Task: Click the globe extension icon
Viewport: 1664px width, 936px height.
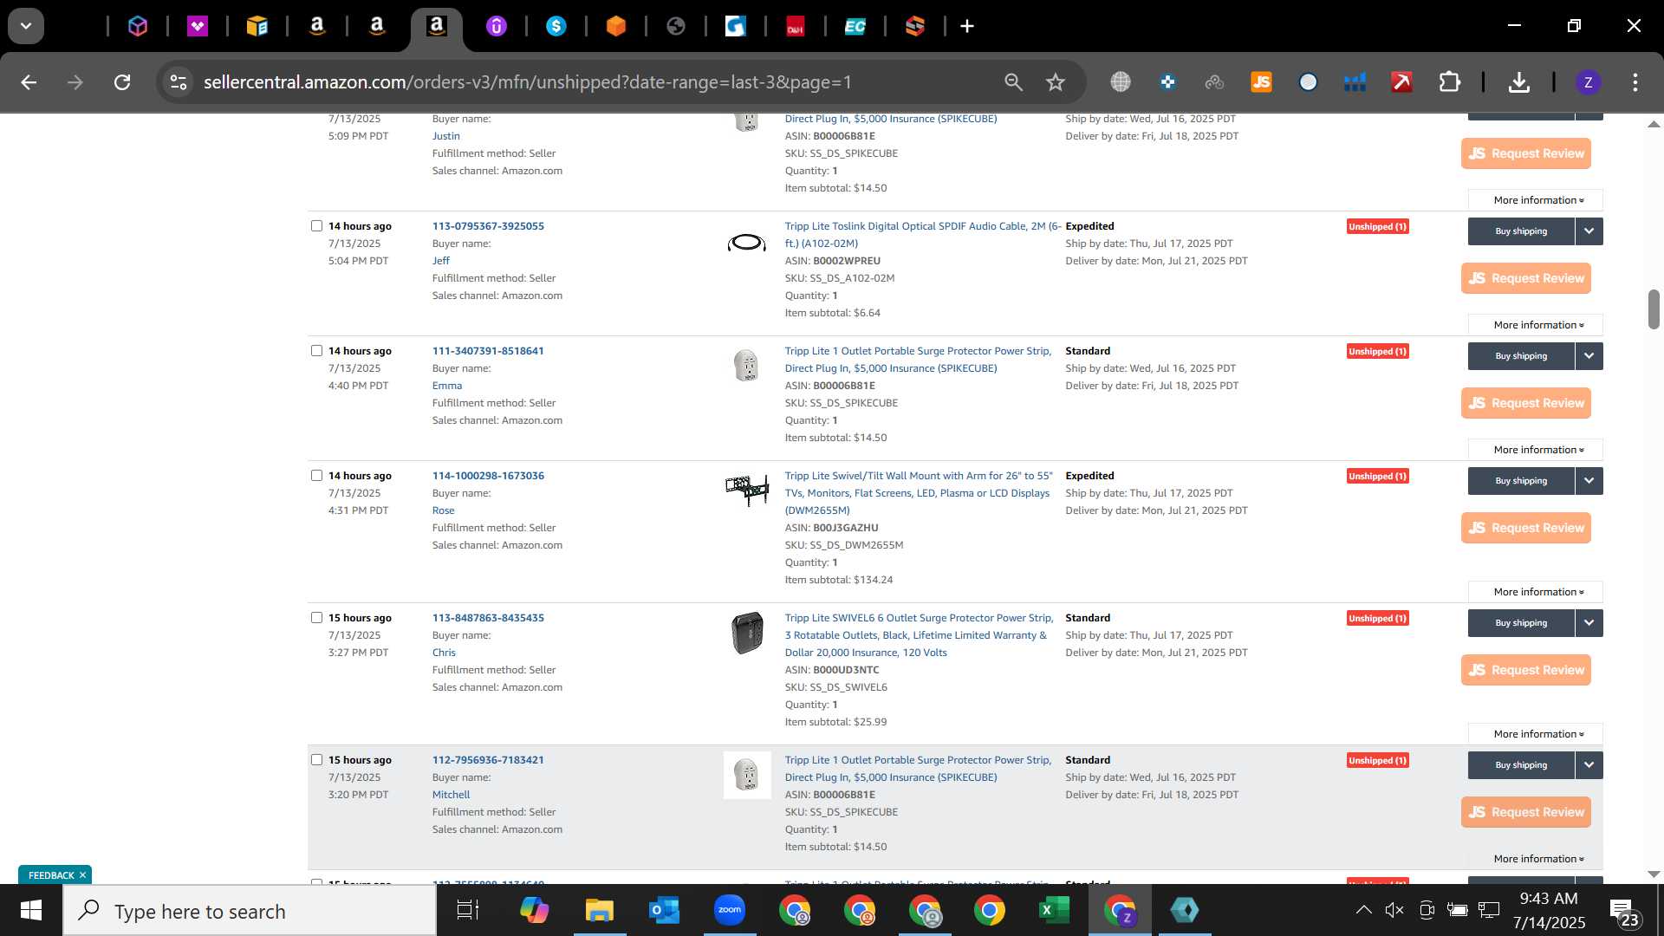Action: [1121, 82]
